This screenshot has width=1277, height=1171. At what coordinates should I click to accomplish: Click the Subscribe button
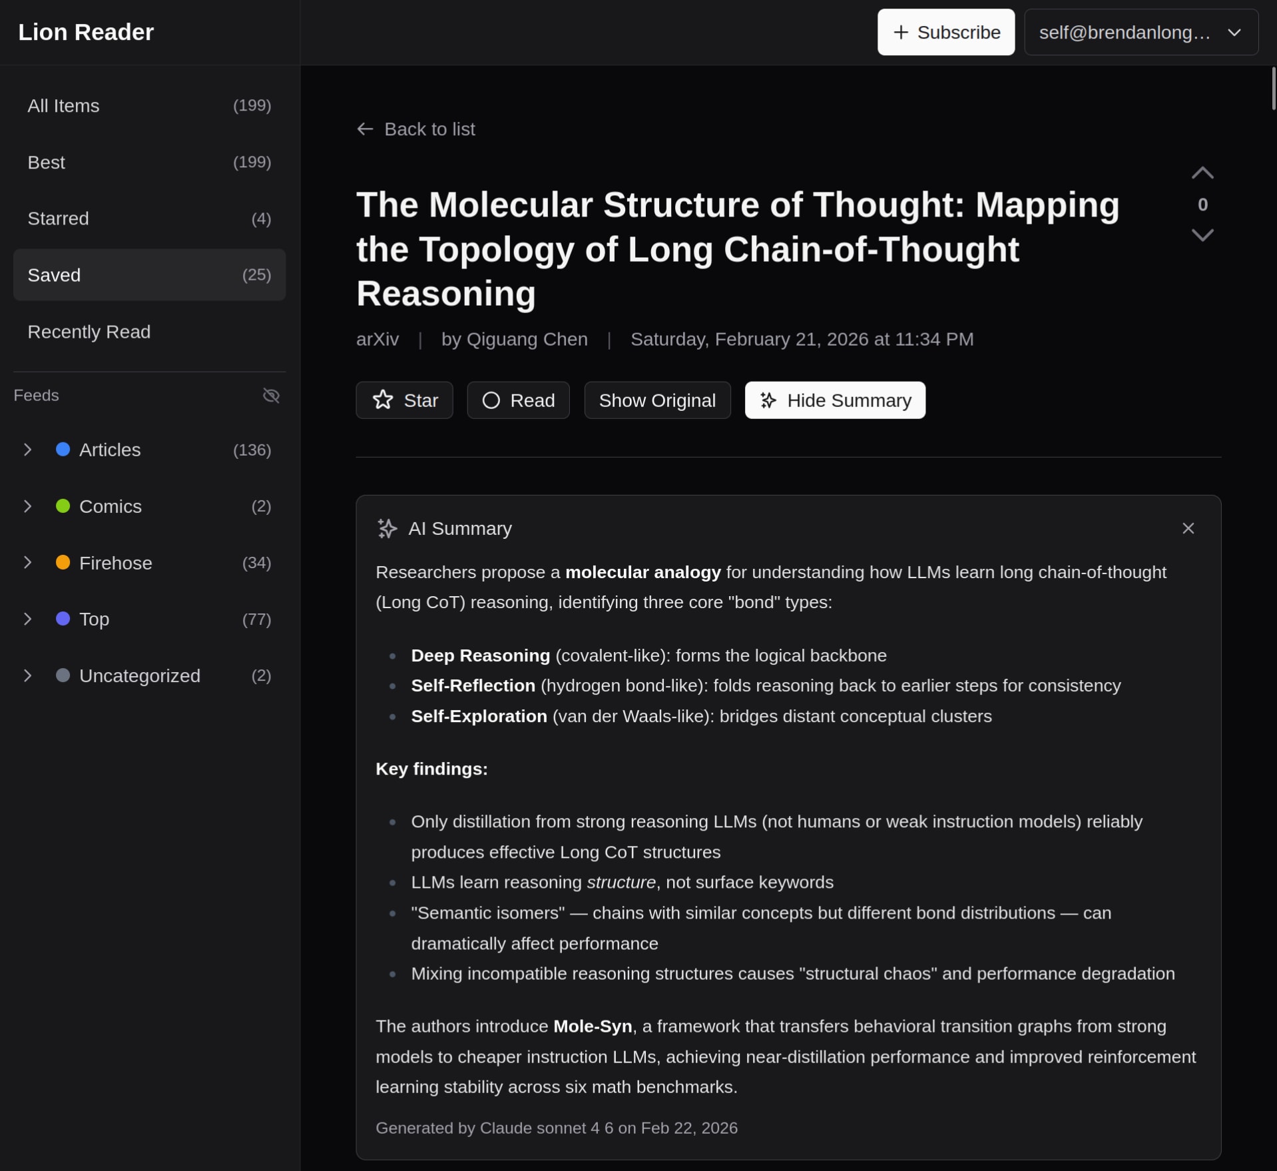coord(945,32)
